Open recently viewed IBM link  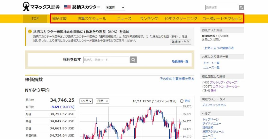pyautogui.click(x=213, y=91)
